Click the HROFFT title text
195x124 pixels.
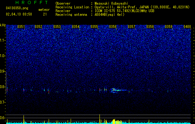tap(32, 2)
